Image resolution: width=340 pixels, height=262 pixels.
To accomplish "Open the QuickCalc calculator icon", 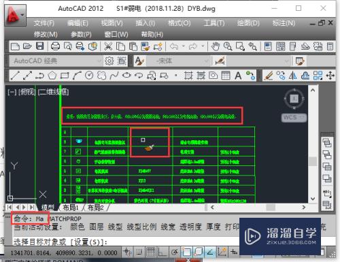I will point(330,46).
